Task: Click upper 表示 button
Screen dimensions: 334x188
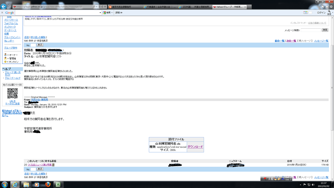Action: [x=40, y=45]
